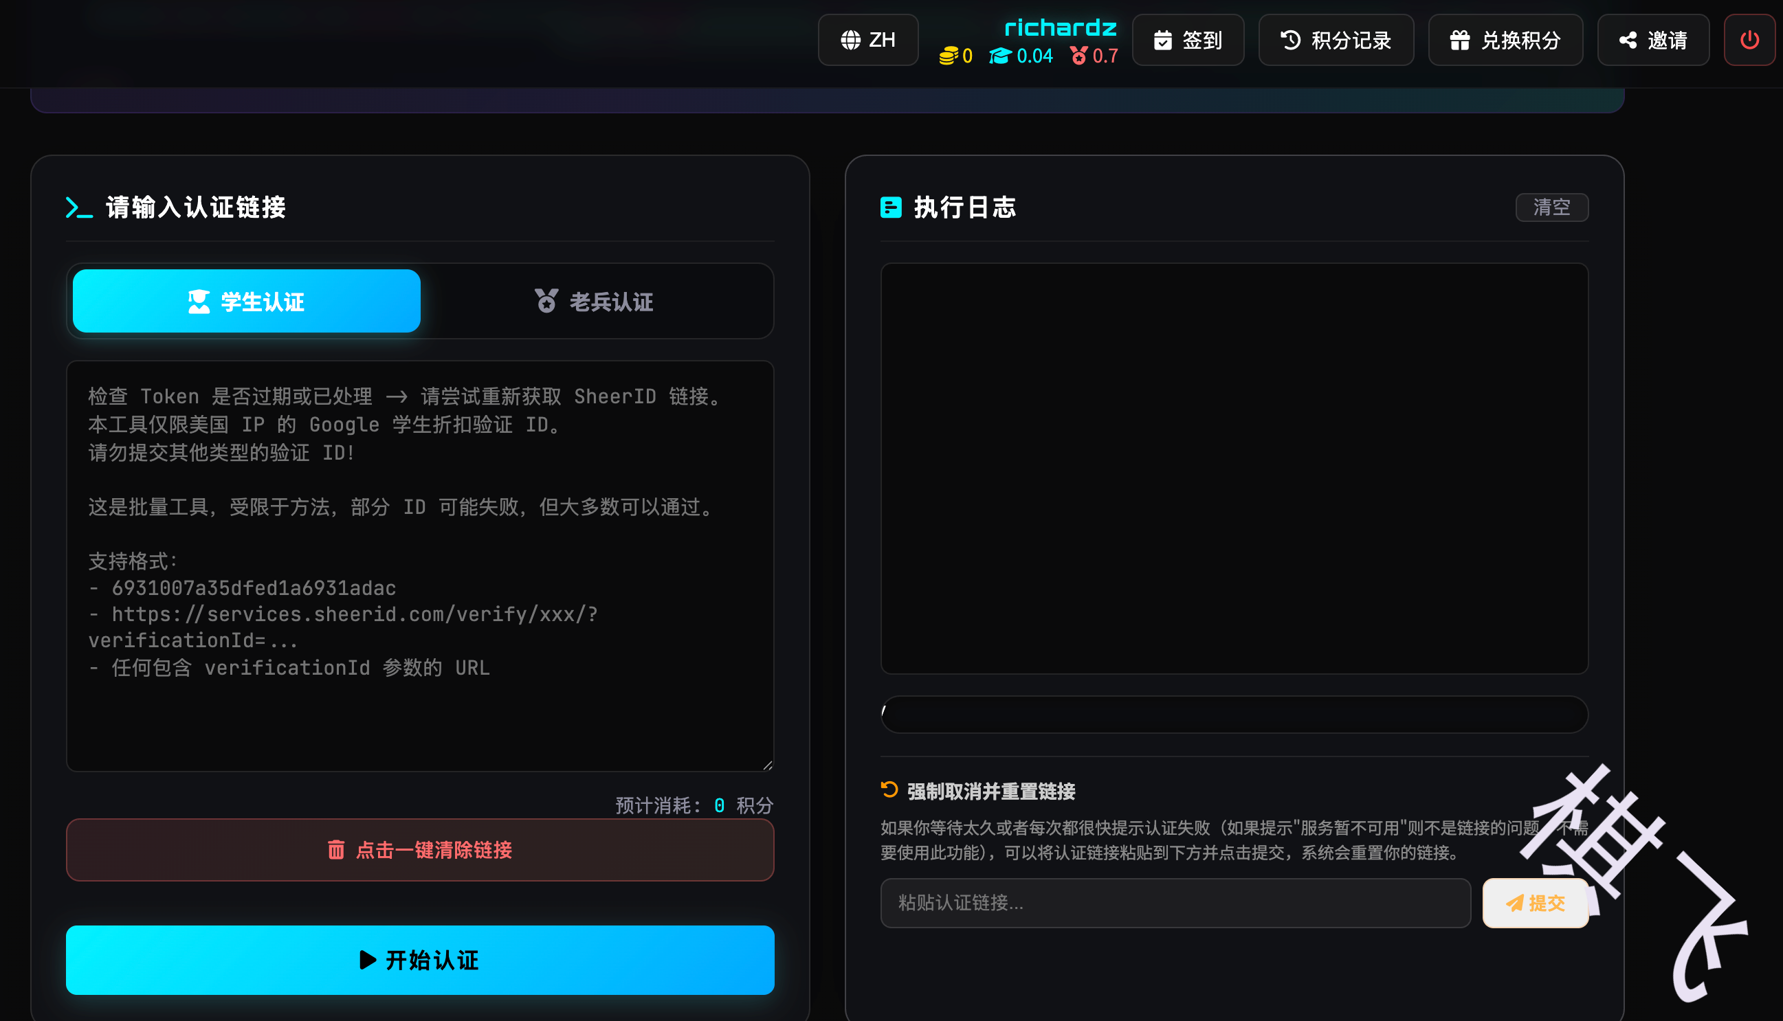Click the progress bar below the log
Screen dimensions: 1783x1021
(x=1233, y=715)
